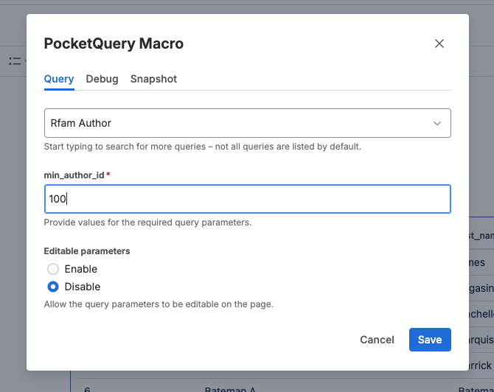Focus the min_author_id input field
The width and height of the screenshot is (494, 392).
(x=247, y=199)
